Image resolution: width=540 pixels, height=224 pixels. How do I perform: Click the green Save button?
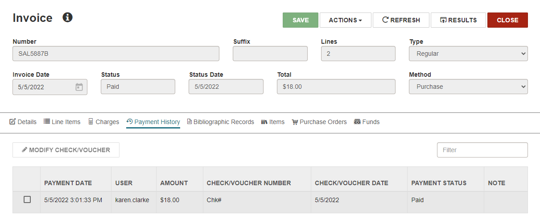(301, 20)
